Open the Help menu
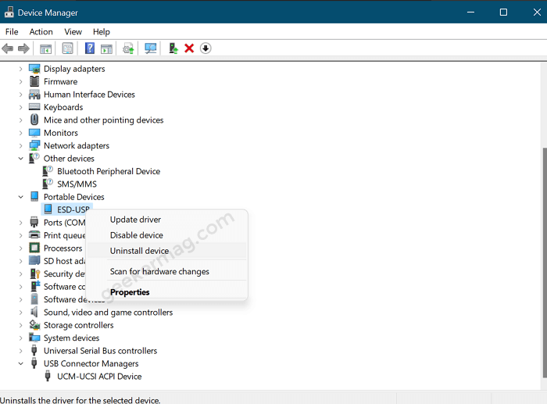The height and width of the screenshot is (404, 547). pos(101,32)
